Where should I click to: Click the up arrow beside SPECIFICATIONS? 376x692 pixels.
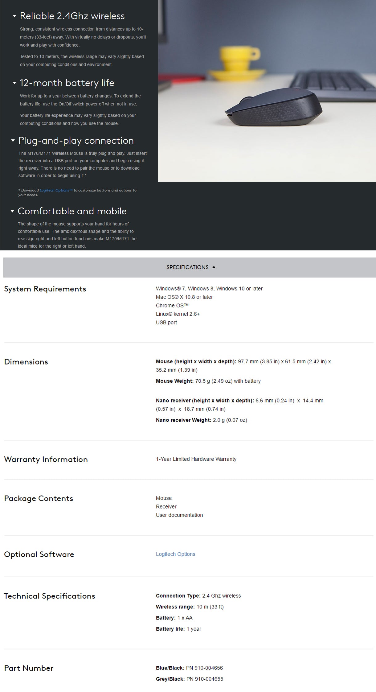pos(214,267)
